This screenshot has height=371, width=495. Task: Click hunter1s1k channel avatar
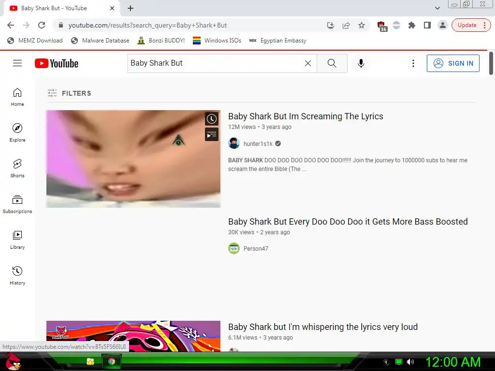pyautogui.click(x=234, y=143)
